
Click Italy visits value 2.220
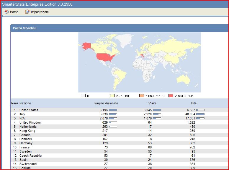tap(148, 114)
